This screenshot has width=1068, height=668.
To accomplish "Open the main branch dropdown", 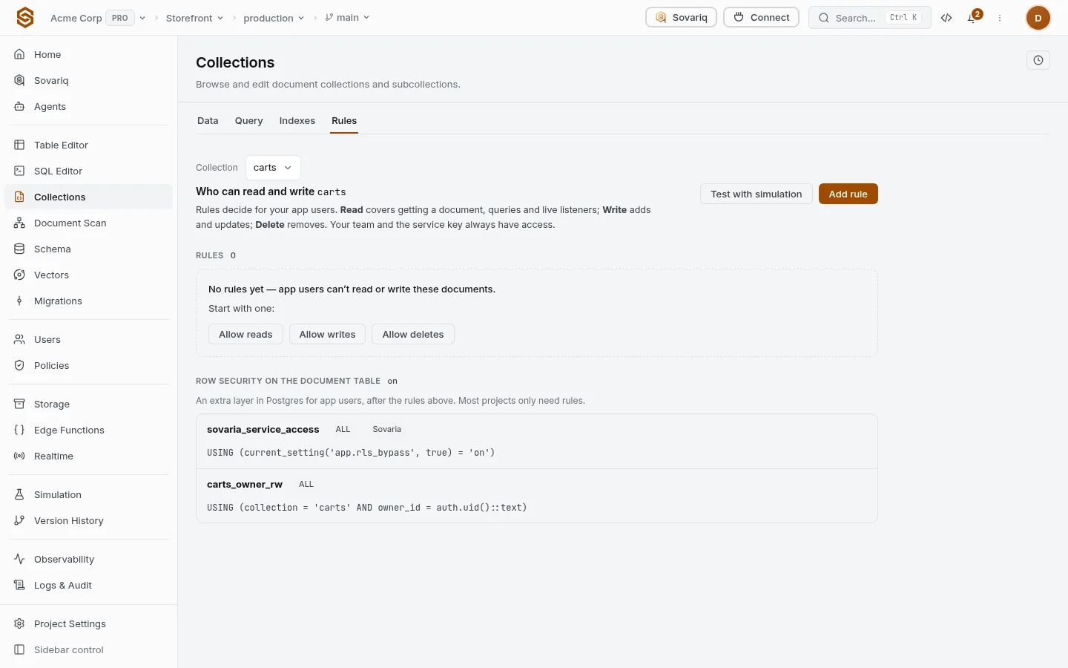I will [x=347, y=18].
